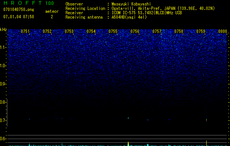Image resolution: width=230 pixels, height=146 pixels.
Task: Select the A504HB(yagi 4el) antenna text
Action: [x=129, y=17]
